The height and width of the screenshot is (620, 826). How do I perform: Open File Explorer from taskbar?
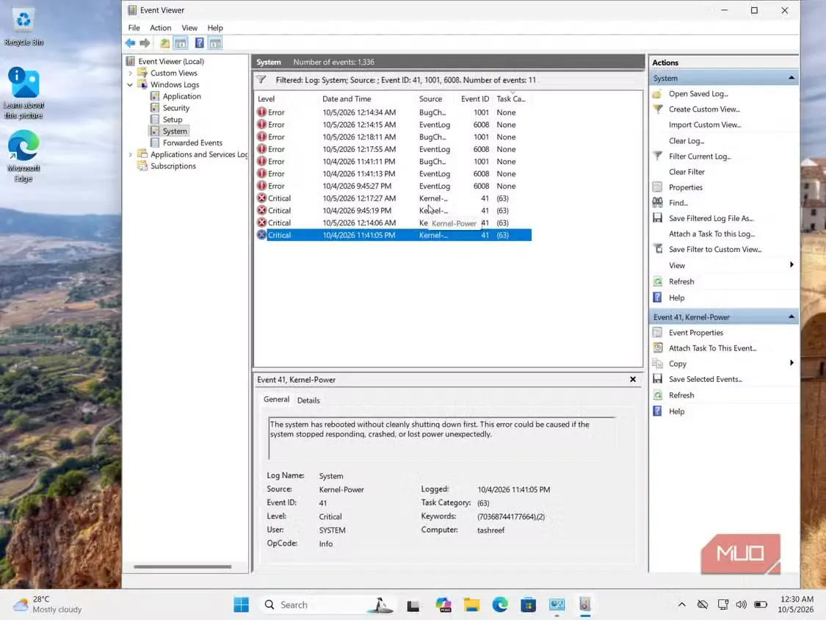coord(471,605)
